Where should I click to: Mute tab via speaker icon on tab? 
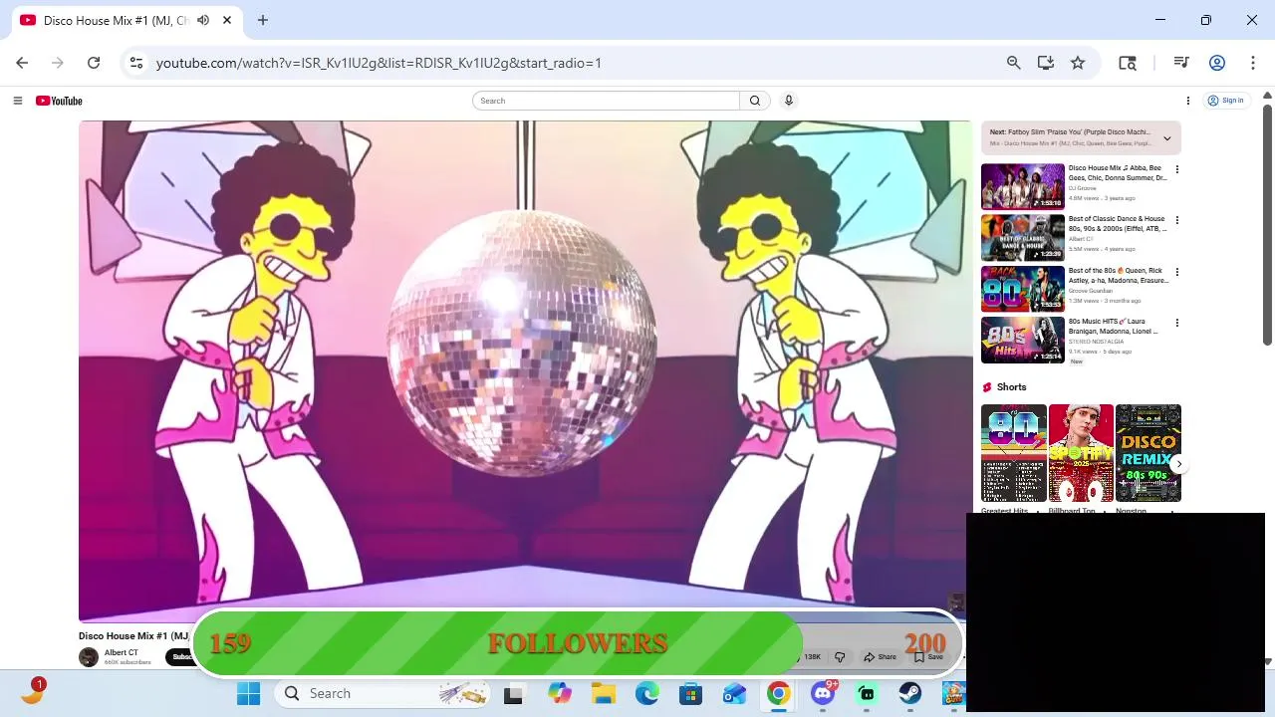point(203,20)
